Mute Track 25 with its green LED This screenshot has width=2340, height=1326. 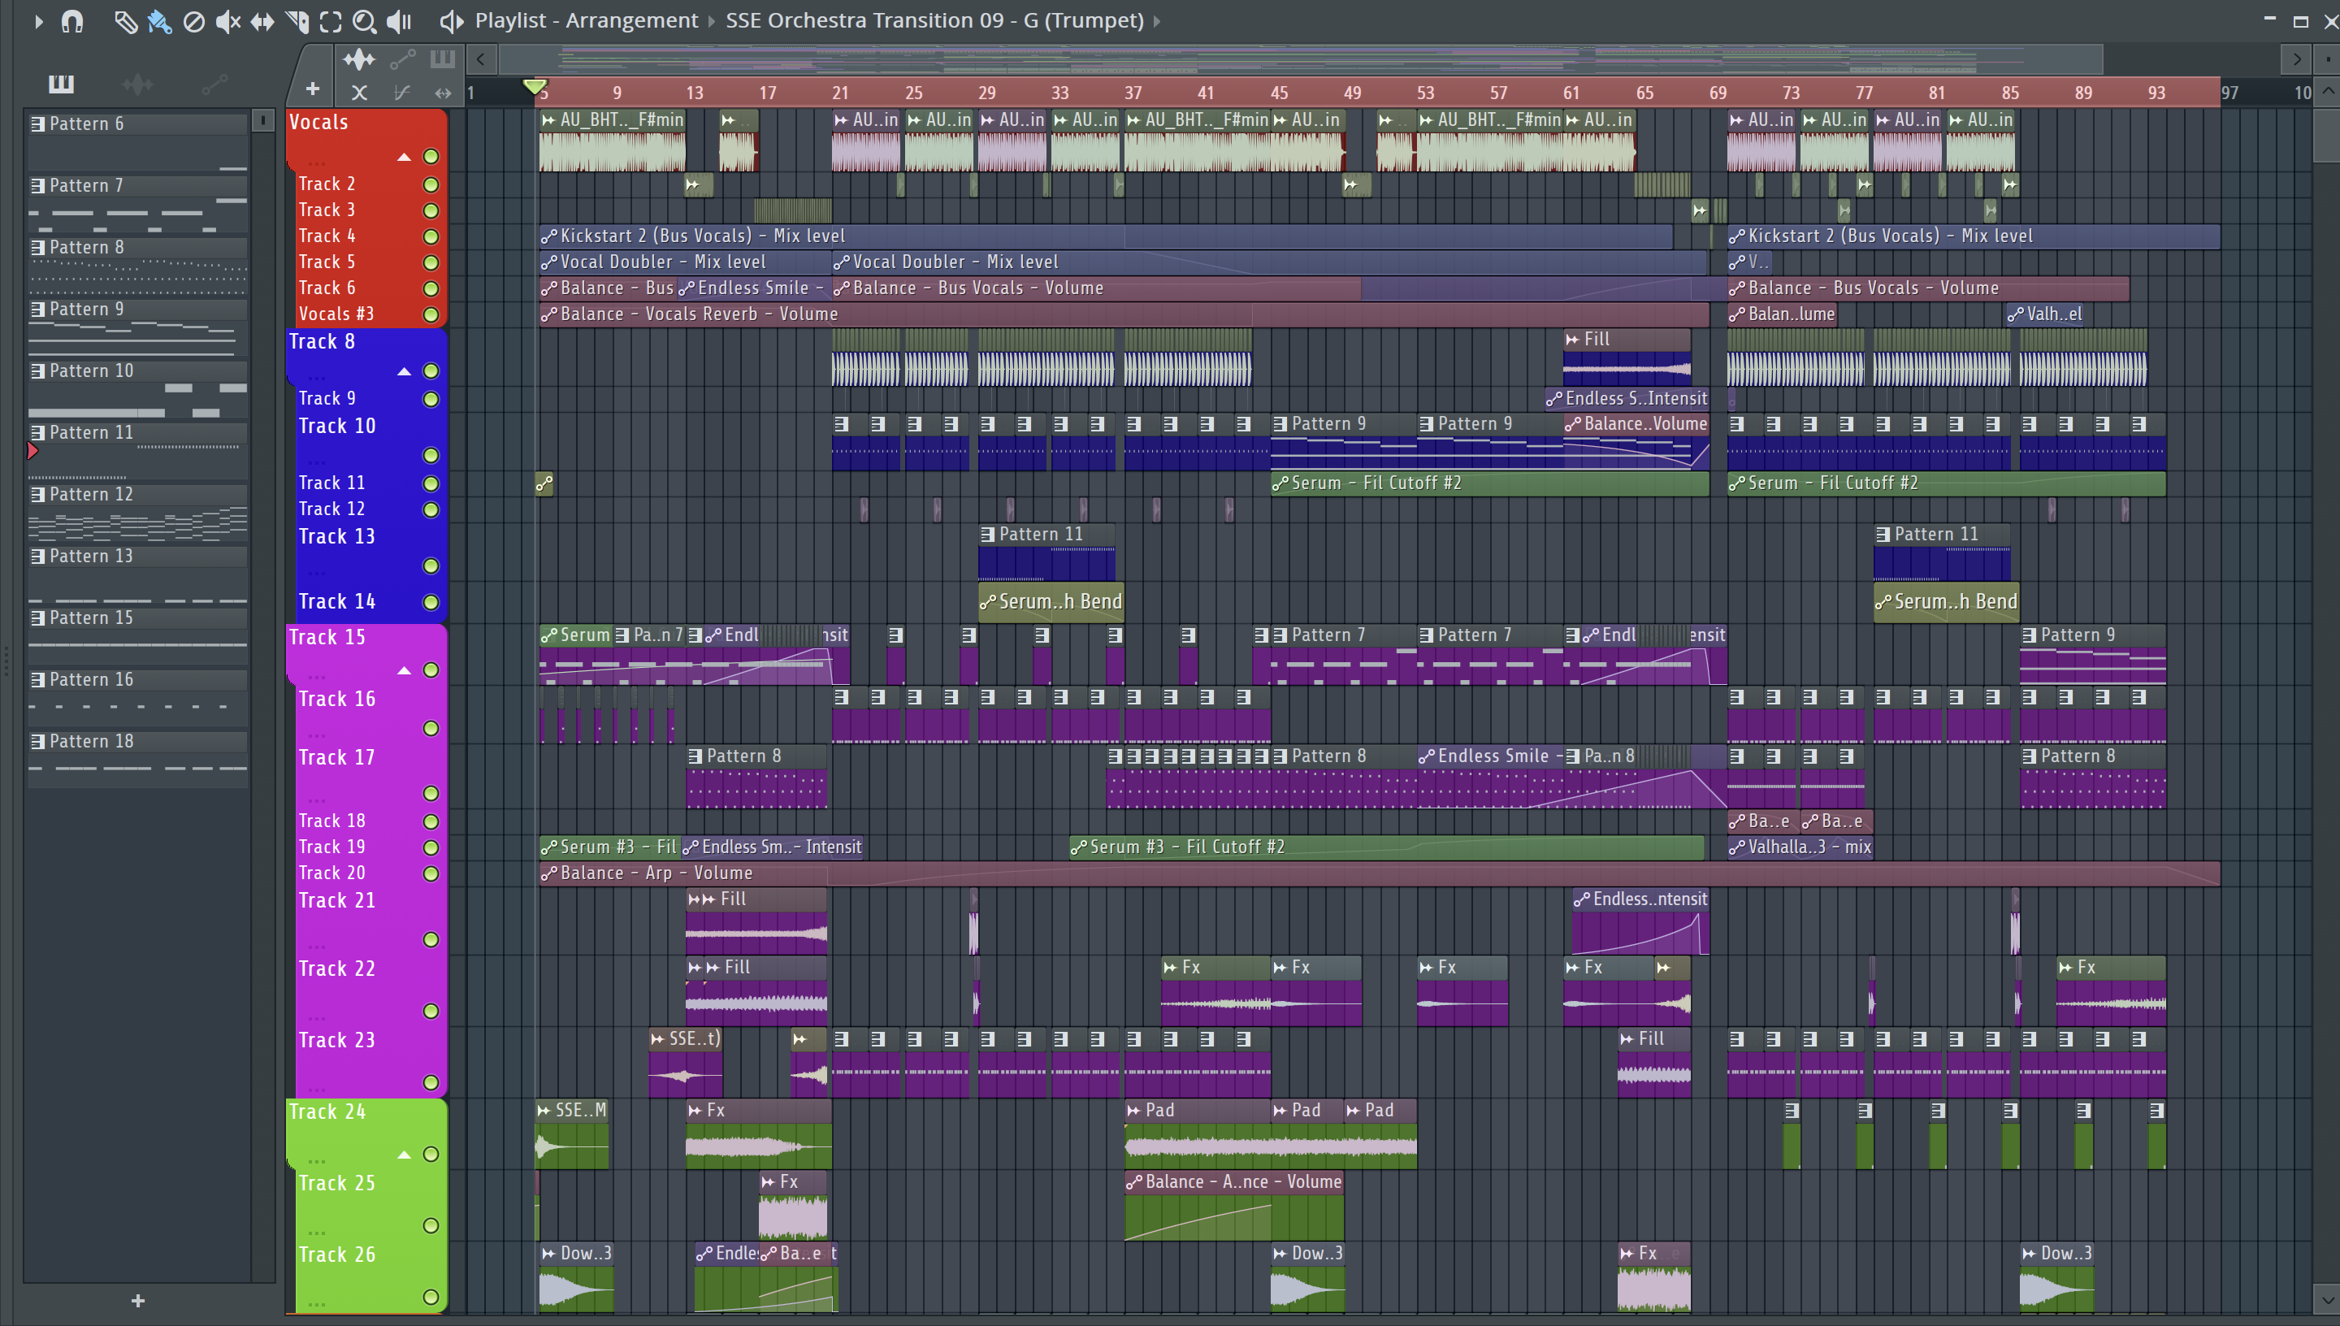tap(431, 1226)
